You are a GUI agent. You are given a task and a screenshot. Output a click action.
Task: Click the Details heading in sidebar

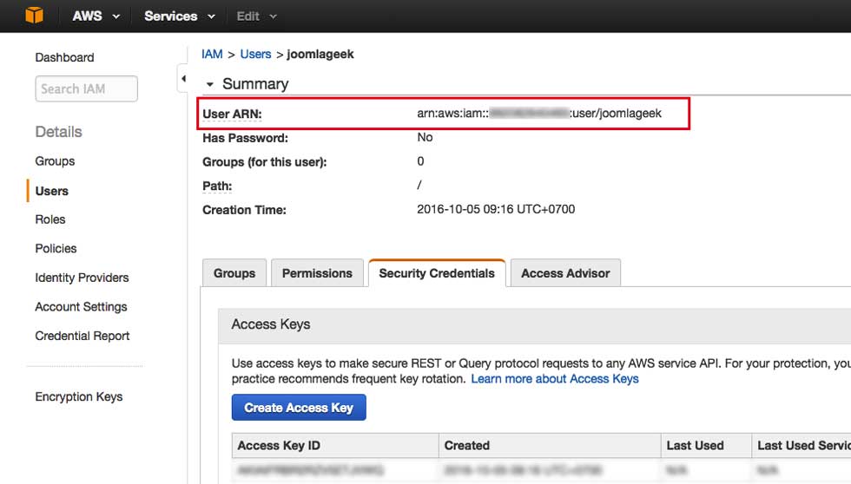pyautogui.click(x=59, y=132)
